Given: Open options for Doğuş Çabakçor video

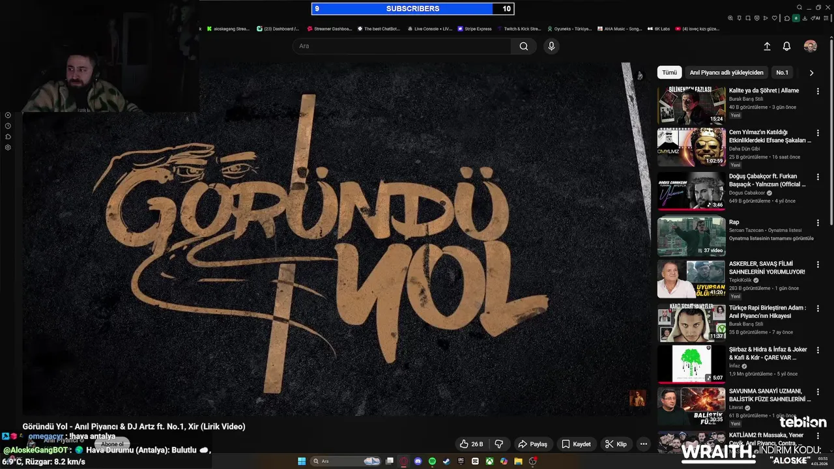Looking at the screenshot, I should pos(818,177).
